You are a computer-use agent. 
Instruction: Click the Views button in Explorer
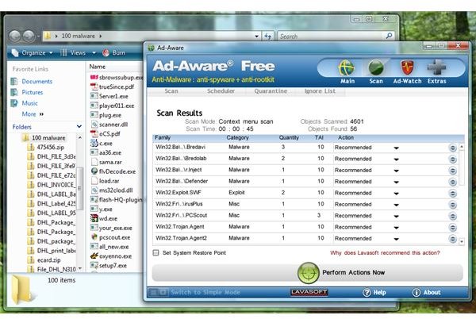tap(74, 53)
